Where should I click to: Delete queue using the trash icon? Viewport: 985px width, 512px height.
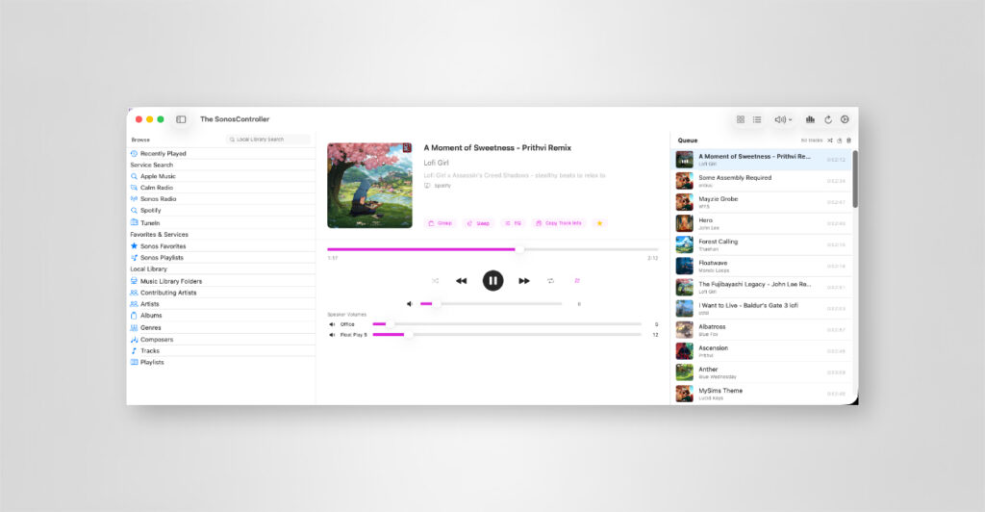pyautogui.click(x=848, y=141)
